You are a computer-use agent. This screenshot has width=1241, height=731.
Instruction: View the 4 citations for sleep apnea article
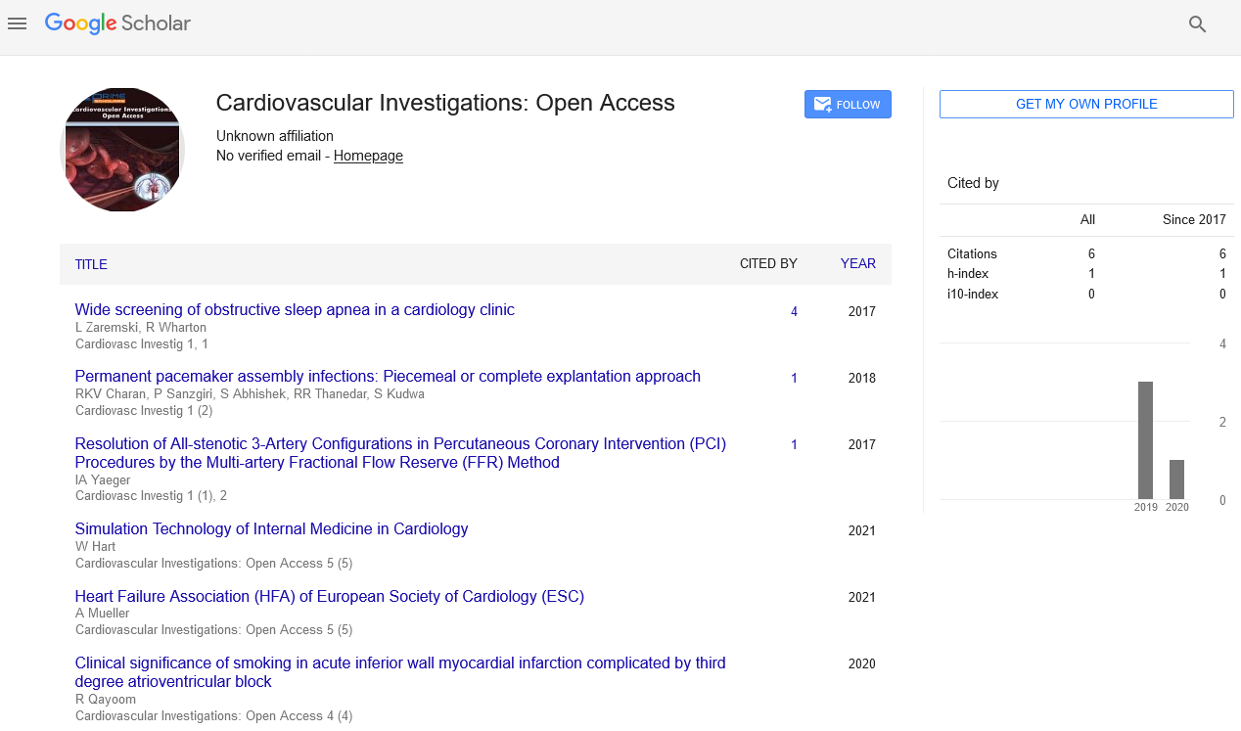click(x=794, y=311)
